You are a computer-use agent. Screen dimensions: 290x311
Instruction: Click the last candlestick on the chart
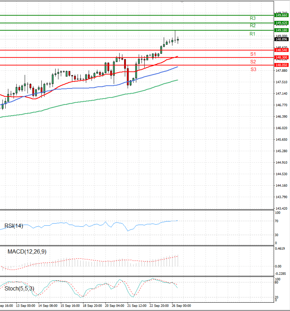coord(178,40)
